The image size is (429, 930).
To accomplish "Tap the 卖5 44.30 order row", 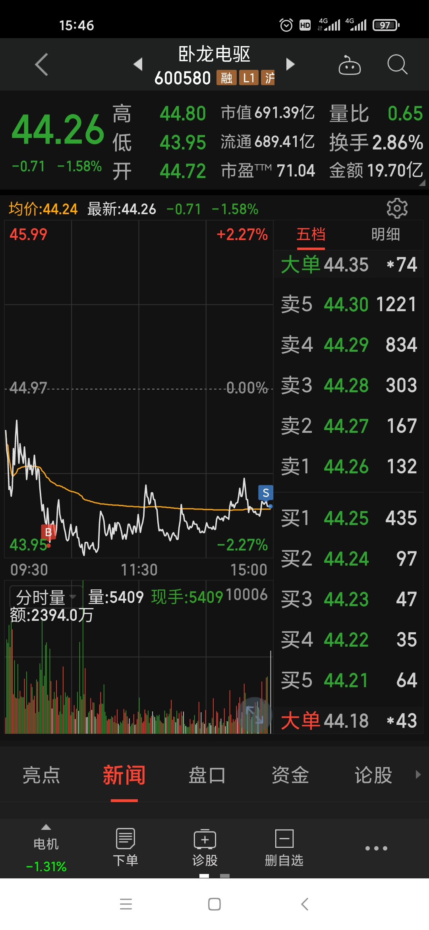I will (x=348, y=304).
